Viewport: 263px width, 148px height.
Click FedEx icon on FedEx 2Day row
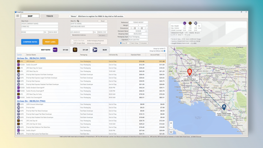click(x=18, y=130)
